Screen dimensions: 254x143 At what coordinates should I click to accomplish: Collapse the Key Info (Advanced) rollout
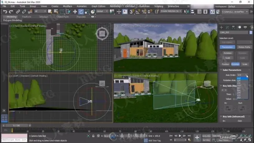234,116
